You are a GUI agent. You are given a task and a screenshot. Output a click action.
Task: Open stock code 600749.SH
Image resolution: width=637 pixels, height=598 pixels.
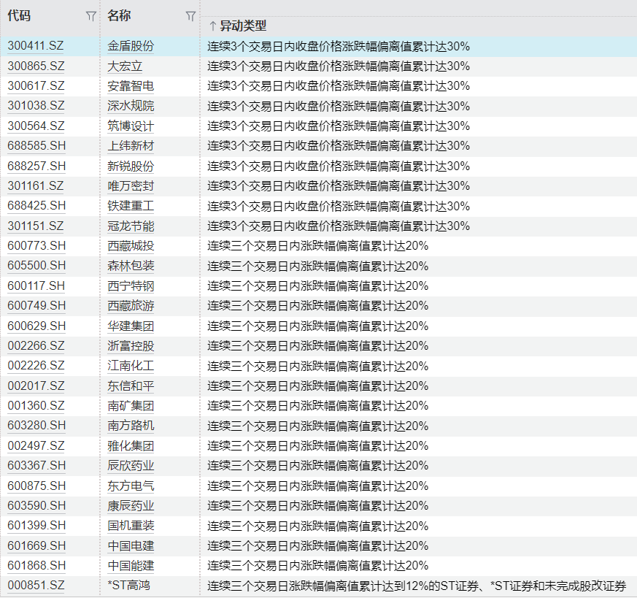36,306
